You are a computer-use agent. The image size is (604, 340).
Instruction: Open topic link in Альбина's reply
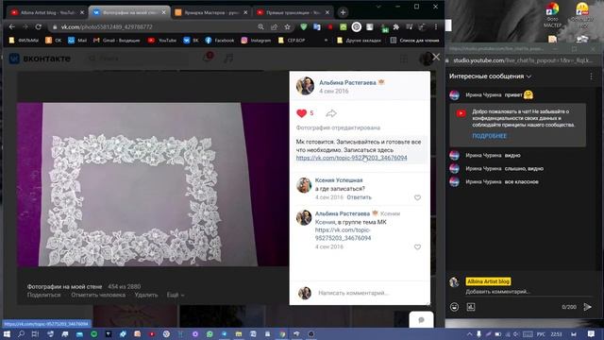[343, 234]
